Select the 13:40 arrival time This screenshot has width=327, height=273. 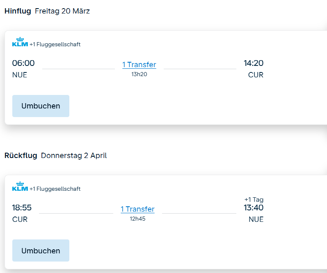(x=254, y=208)
